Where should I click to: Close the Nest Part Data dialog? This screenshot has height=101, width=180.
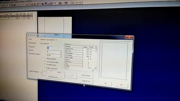(129, 37)
